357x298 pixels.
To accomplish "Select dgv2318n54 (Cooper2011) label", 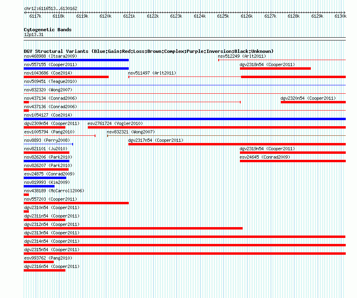I will (267, 64).
